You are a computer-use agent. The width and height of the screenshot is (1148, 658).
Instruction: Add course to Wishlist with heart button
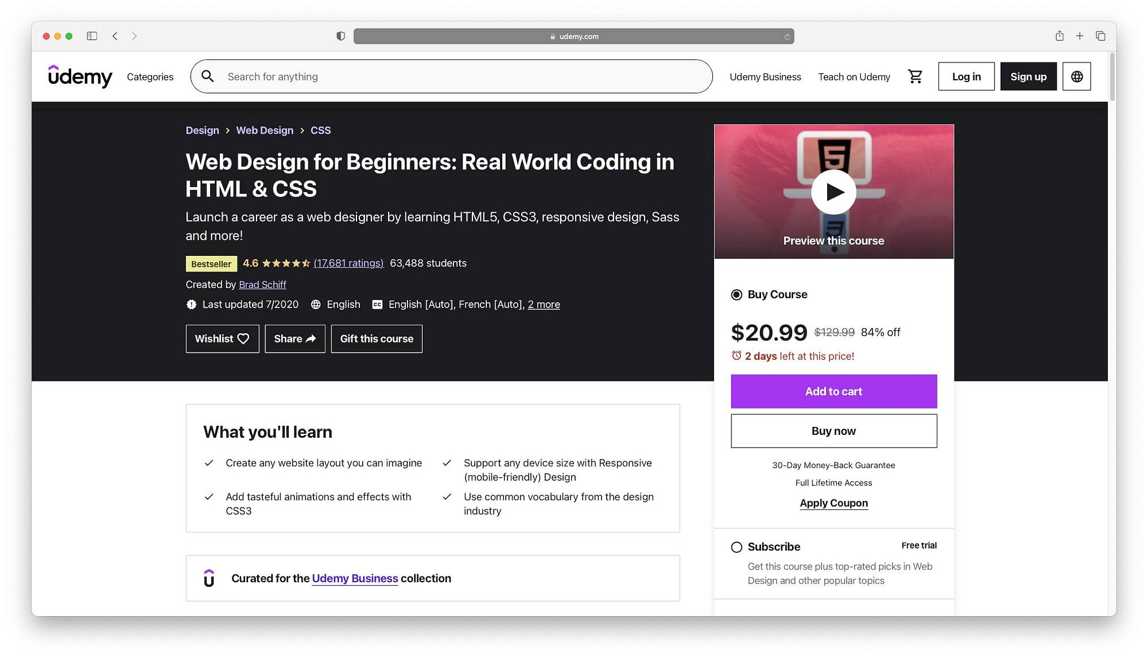(222, 339)
